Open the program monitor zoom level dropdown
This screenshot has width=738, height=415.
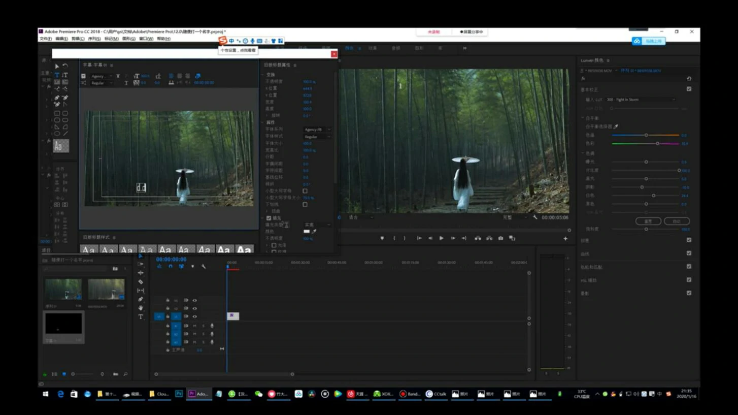[x=361, y=217]
